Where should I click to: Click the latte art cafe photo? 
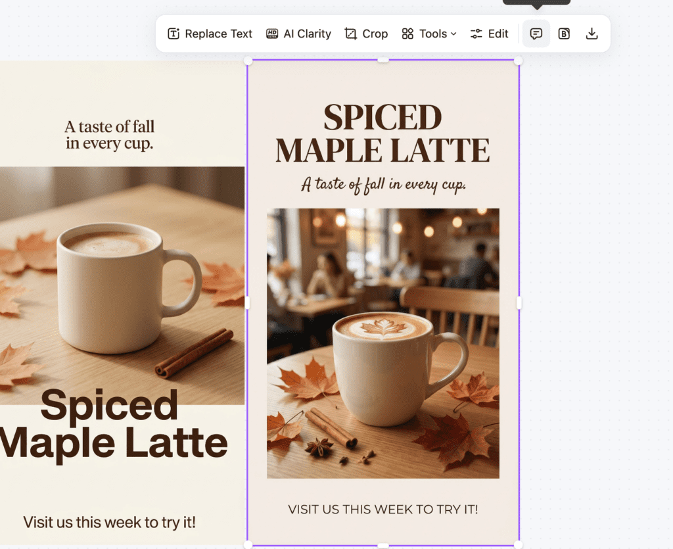383,342
